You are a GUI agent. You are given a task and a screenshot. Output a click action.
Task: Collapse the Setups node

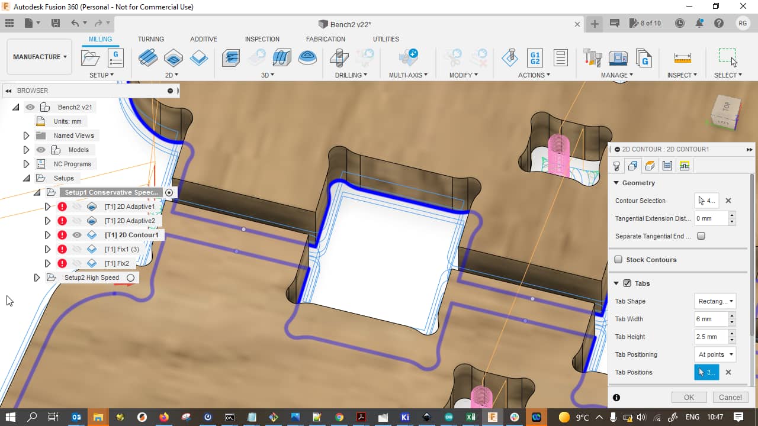(26, 178)
